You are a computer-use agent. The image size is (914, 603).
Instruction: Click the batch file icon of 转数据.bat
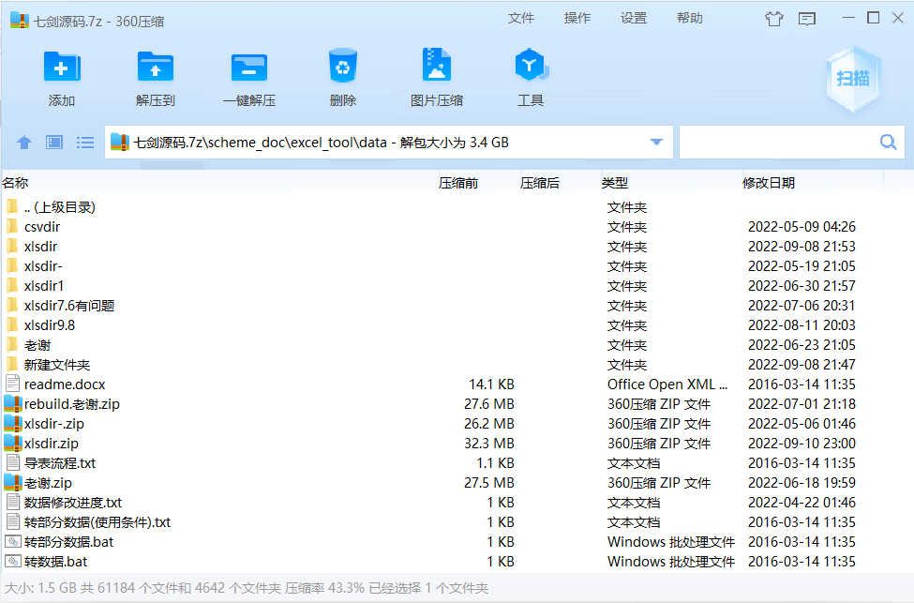click(13, 561)
